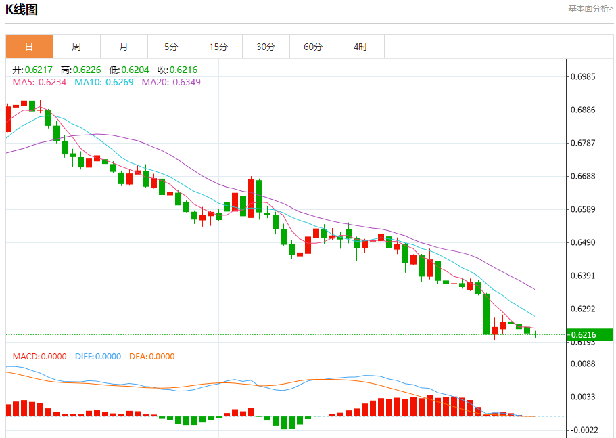Click the 0.6589 price axis label
This screenshot has width=616, height=438.
pos(583,209)
